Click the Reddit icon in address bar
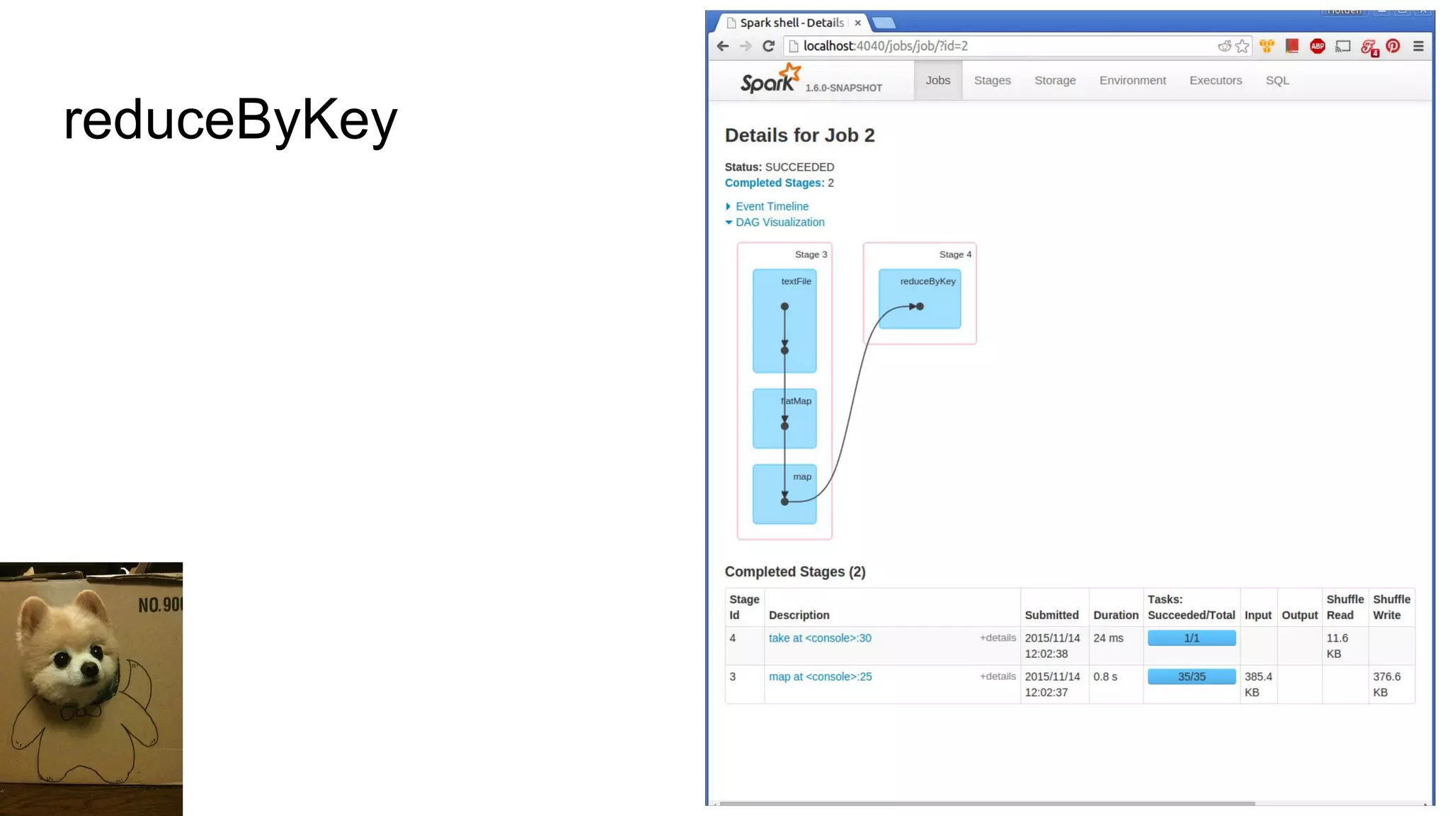1450x816 pixels. coord(1224,46)
